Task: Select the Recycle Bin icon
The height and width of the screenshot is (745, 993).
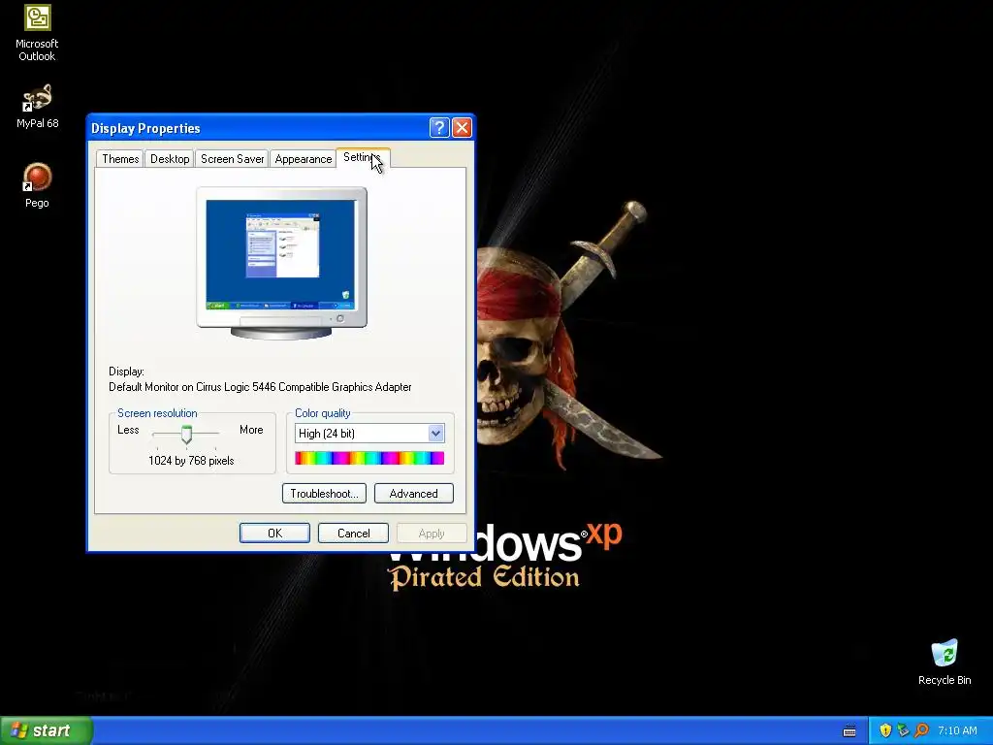Action: click(945, 662)
